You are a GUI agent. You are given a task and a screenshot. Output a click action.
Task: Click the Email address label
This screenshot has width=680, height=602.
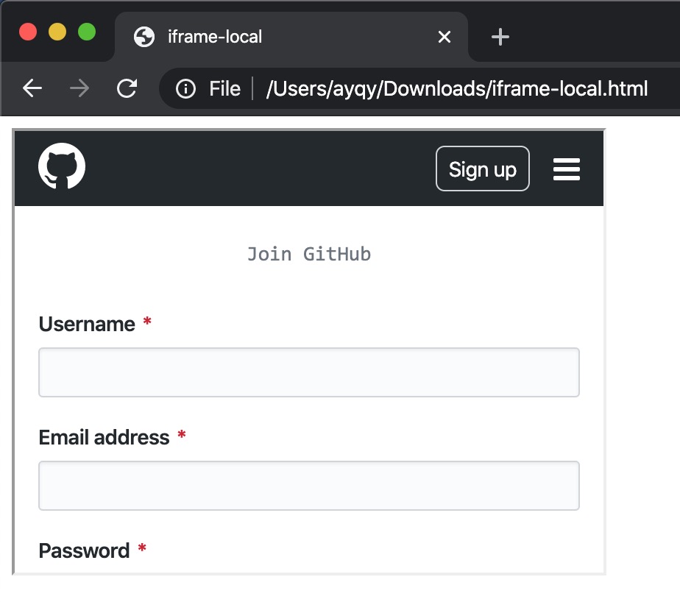(x=104, y=438)
